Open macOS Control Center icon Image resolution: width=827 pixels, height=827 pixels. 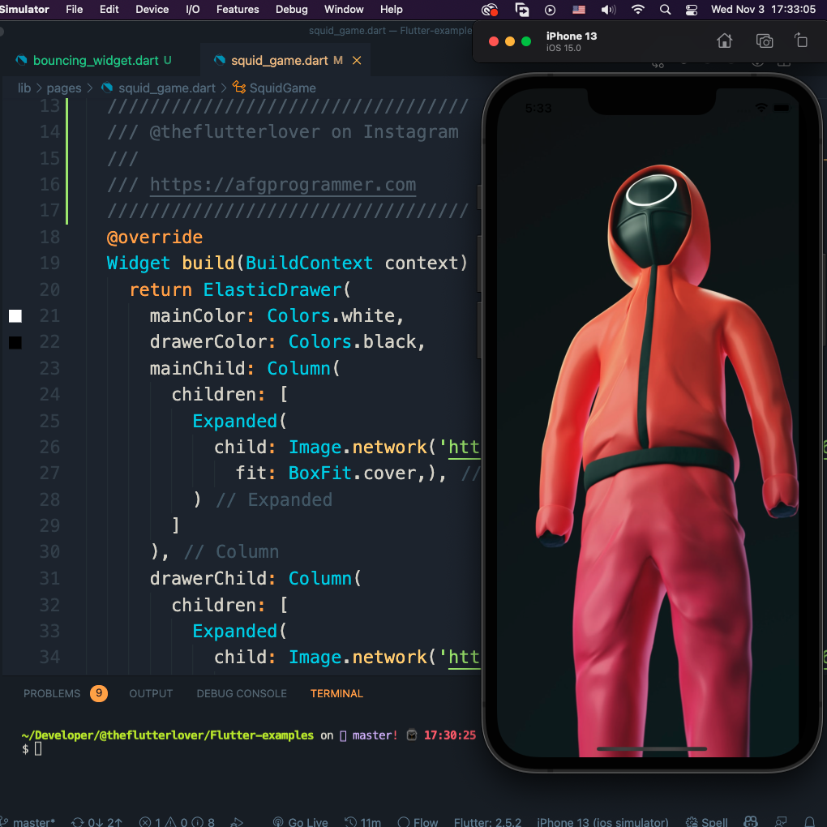691,10
